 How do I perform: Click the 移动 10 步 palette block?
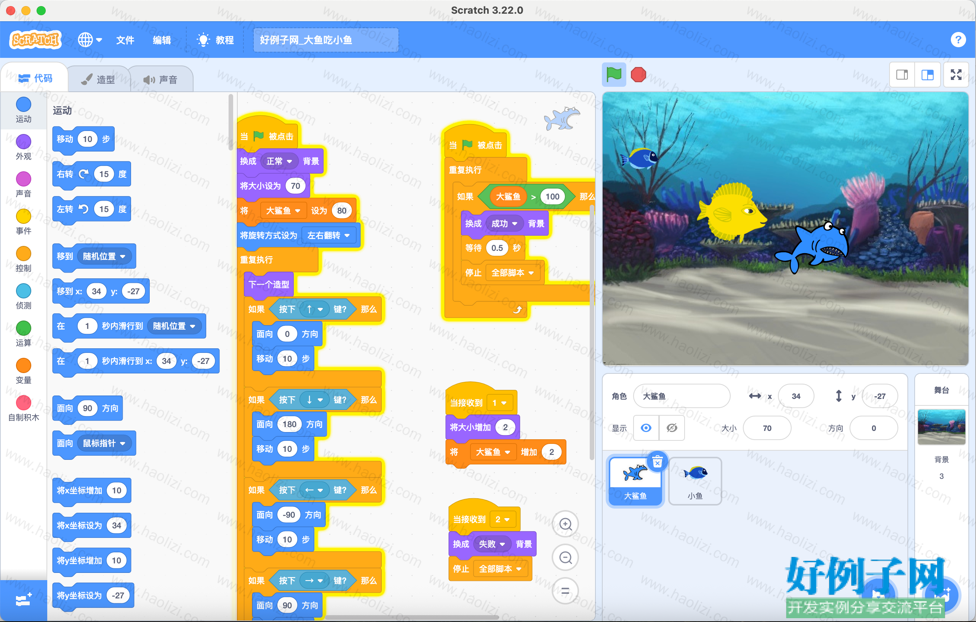[83, 139]
